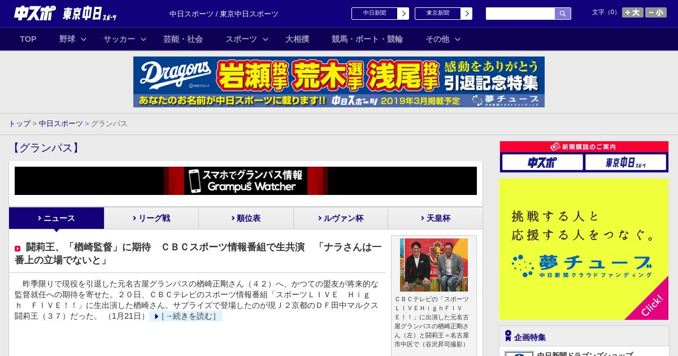Expand the その他 menu chevron
This screenshot has width=678, height=356.
(x=458, y=40)
